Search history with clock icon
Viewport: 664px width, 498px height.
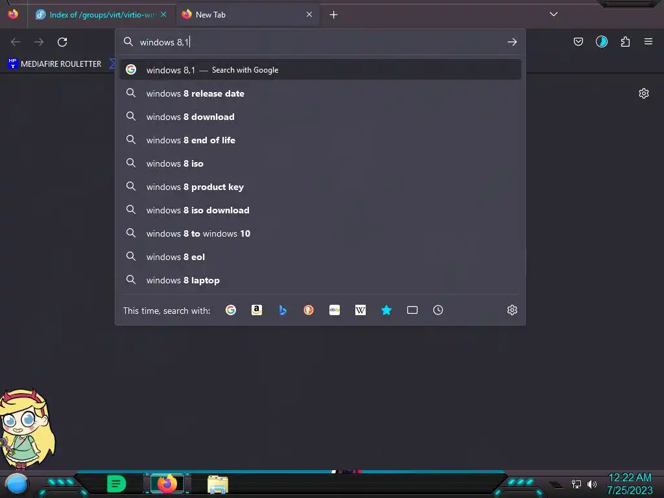point(438,310)
